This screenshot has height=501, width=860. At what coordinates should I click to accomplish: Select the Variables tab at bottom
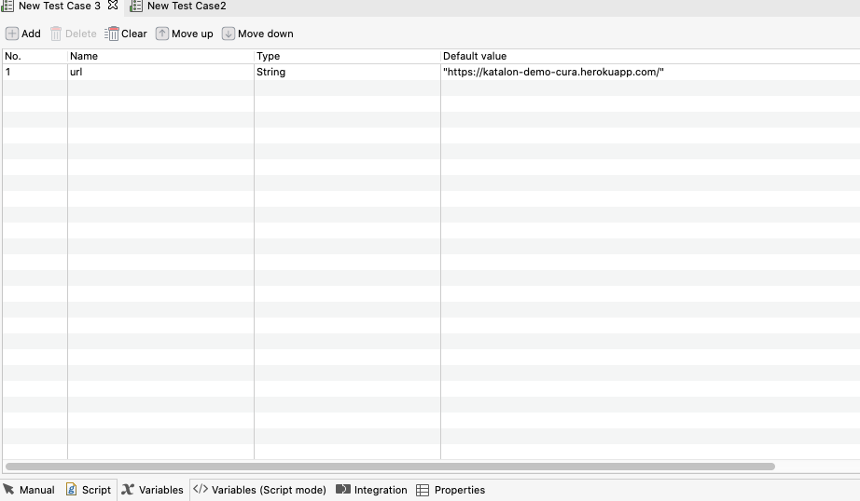153,490
